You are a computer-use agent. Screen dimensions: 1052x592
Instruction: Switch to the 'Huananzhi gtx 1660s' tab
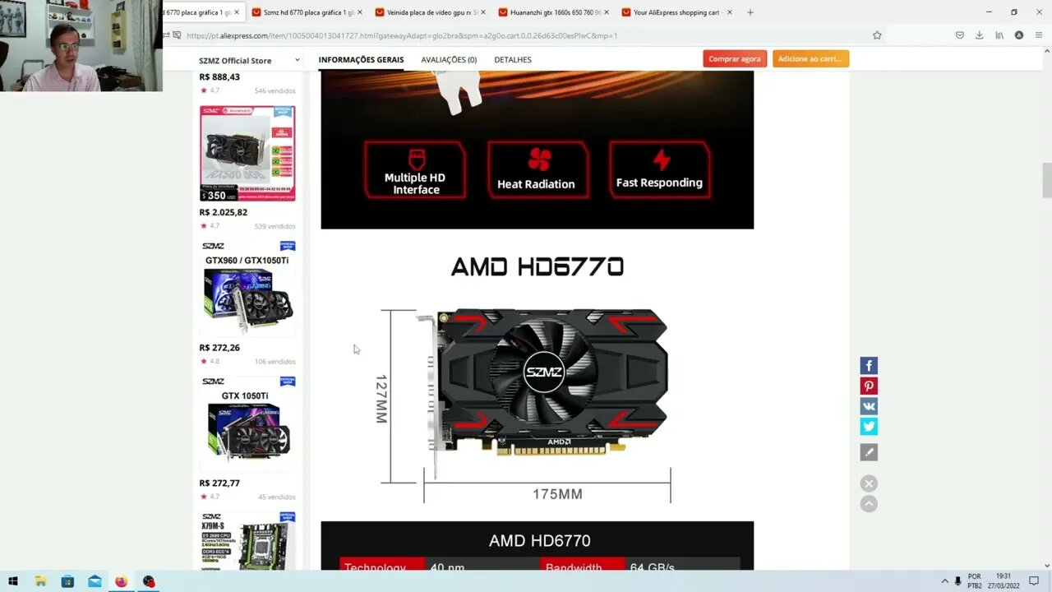click(x=554, y=12)
